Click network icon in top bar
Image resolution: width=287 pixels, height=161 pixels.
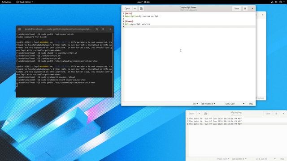pyautogui.click(x=272, y=2)
